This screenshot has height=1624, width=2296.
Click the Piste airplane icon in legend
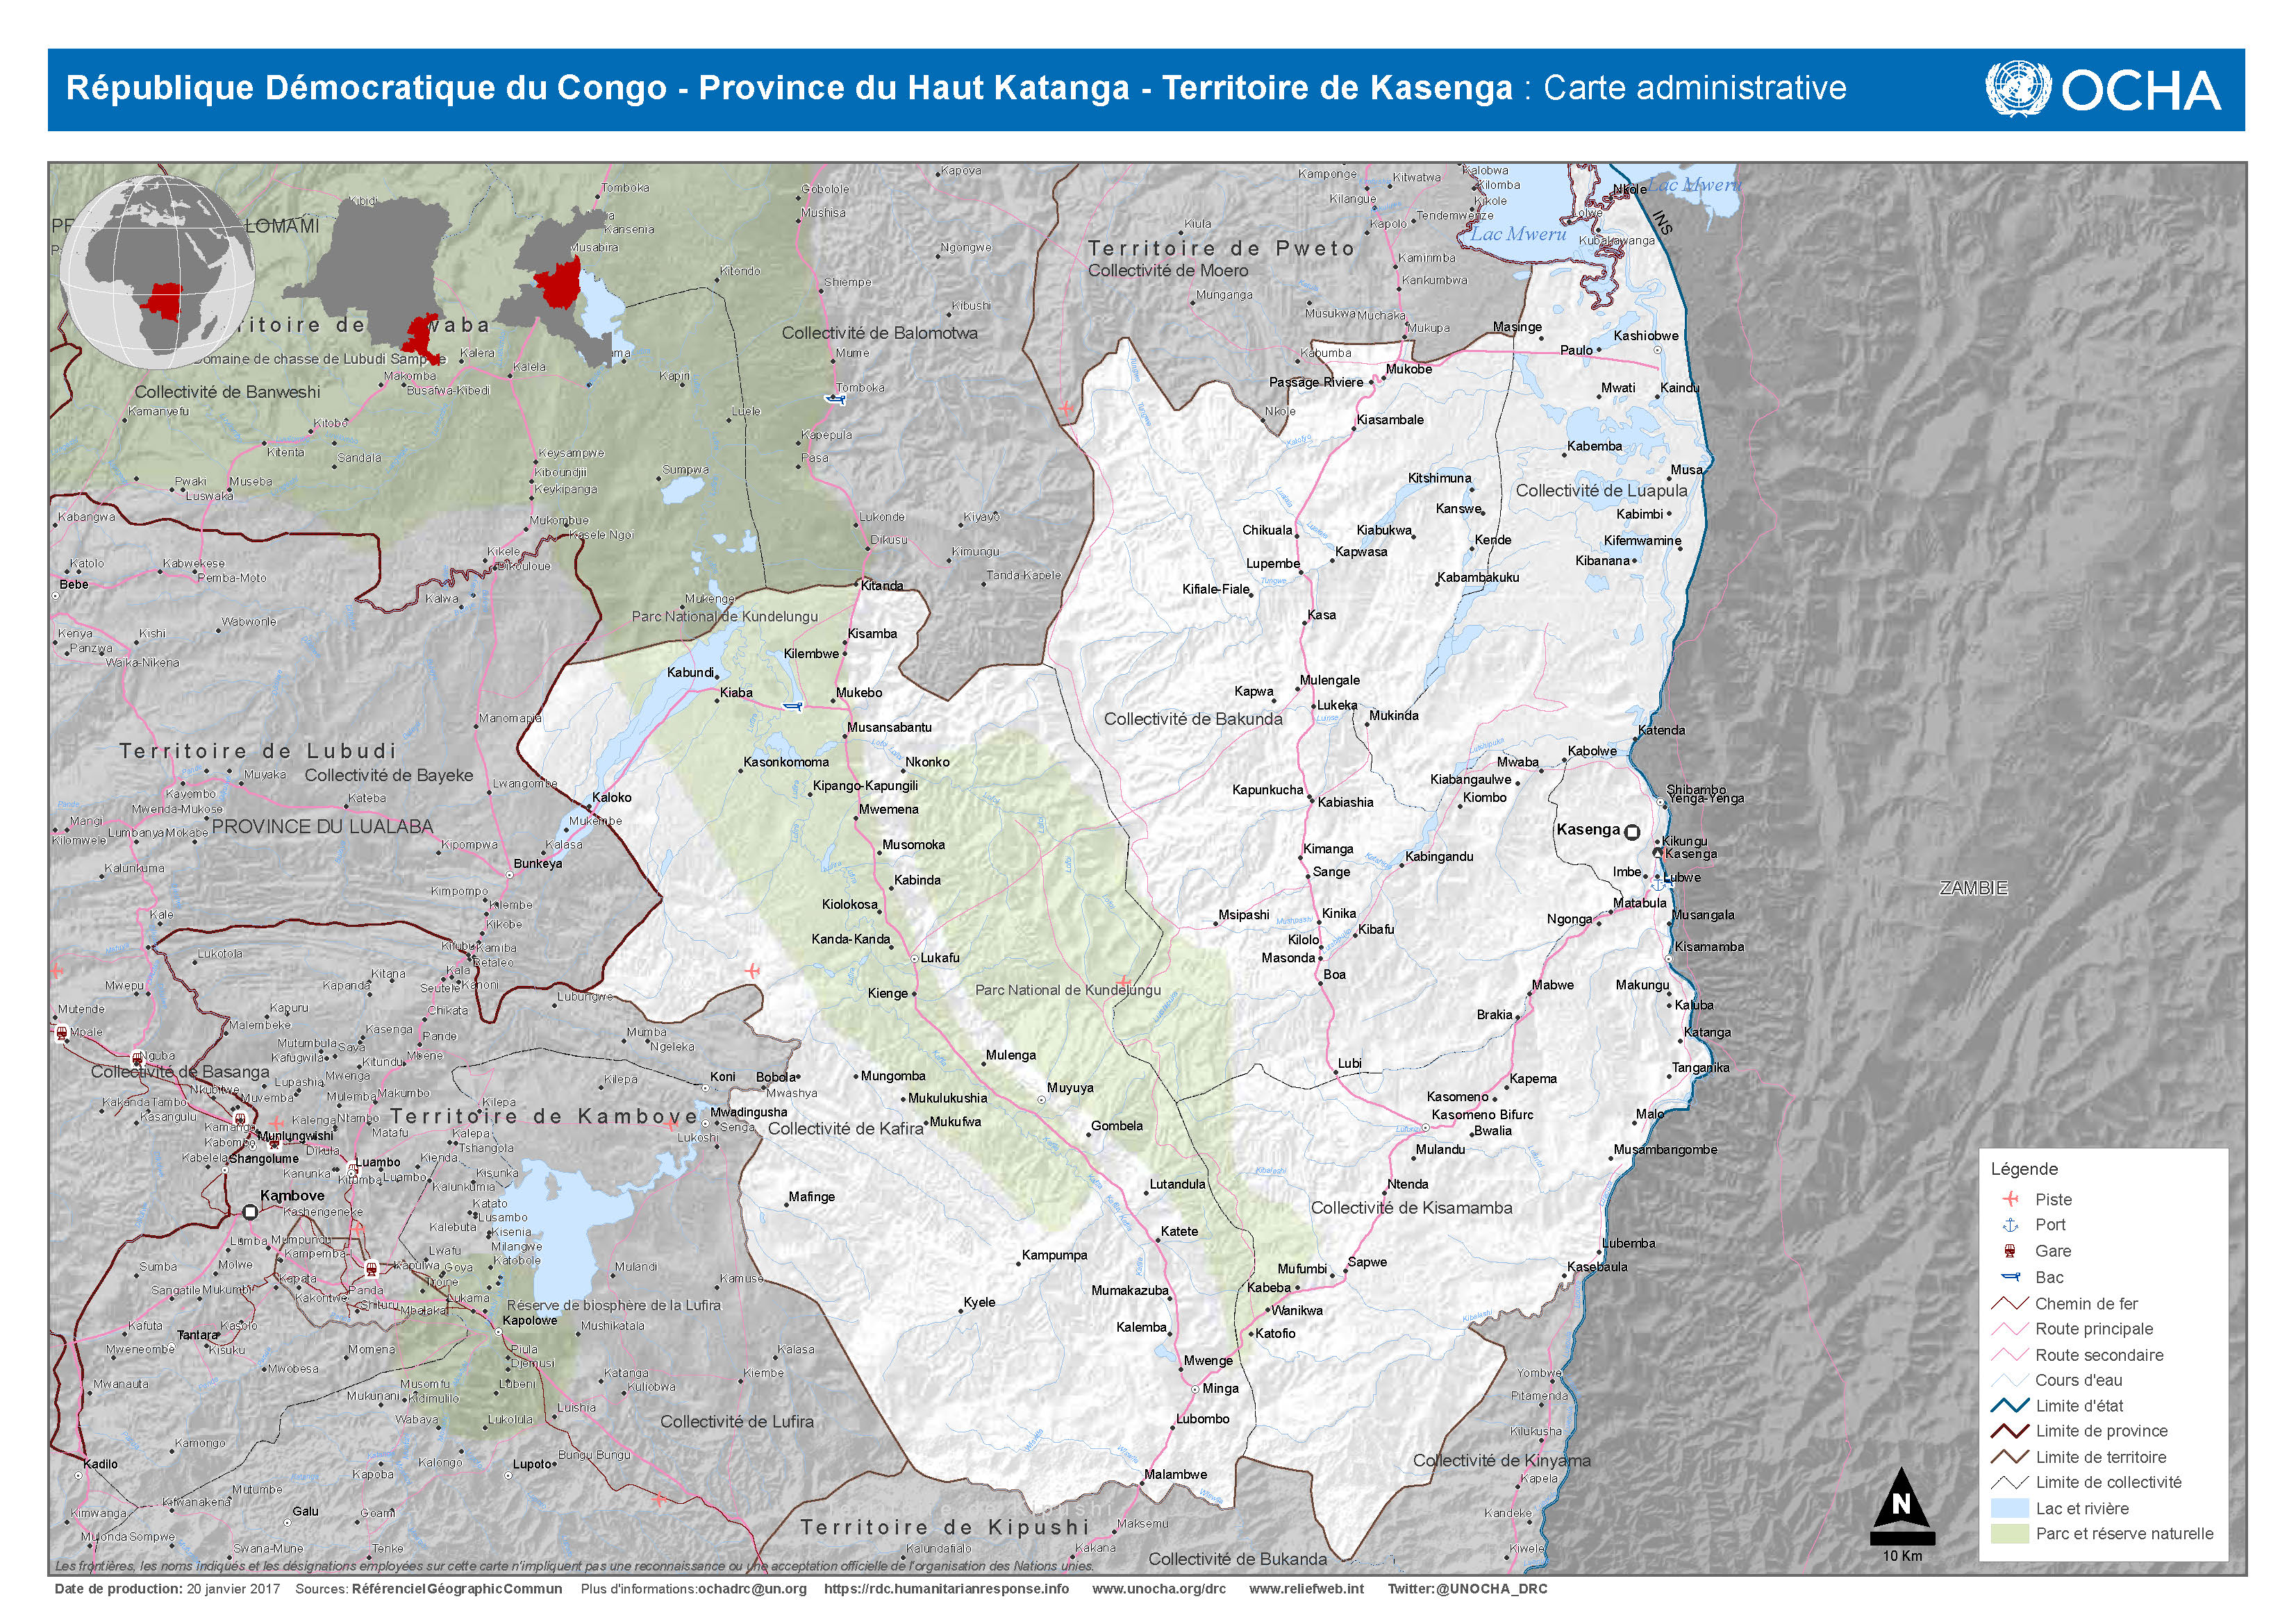(x=2010, y=1199)
